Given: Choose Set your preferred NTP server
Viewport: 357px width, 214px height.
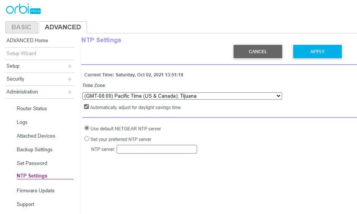Looking at the screenshot, I should (x=87, y=139).
